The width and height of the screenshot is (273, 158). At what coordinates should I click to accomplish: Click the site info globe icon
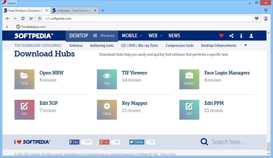click(x=40, y=18)
